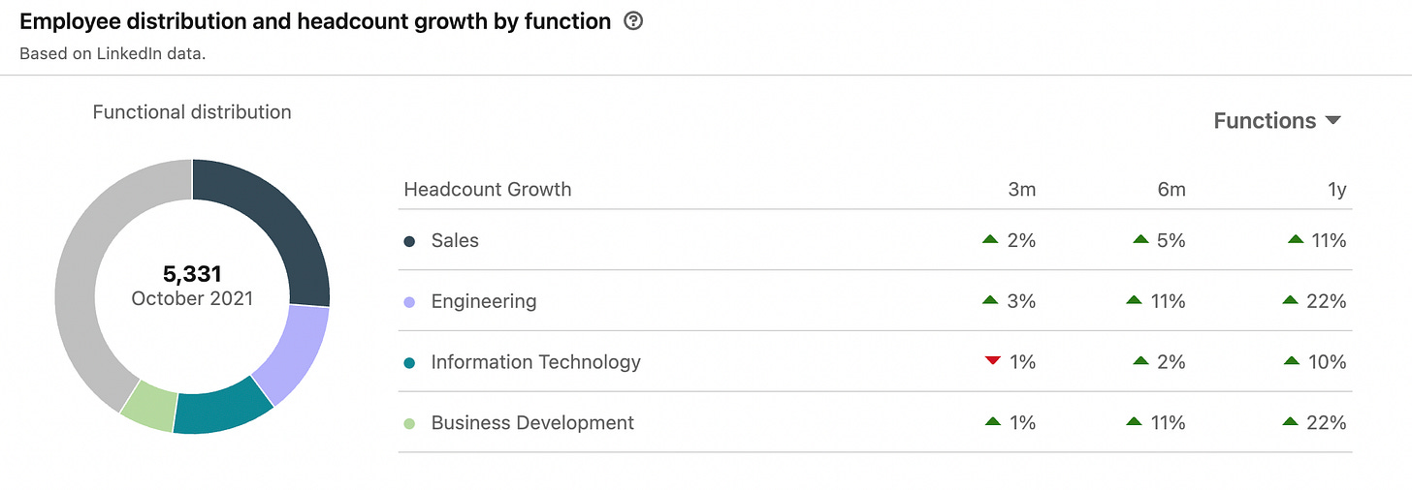Click Business Development 6m green up arrow
Image resolution: width=1412 pixels, height=490 pixels.
pos(1134,422)
